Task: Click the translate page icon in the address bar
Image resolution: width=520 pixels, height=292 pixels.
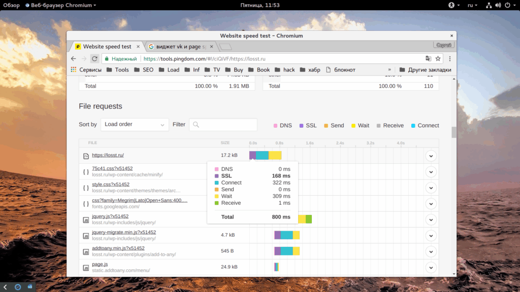Action: [x=428, y=59]
